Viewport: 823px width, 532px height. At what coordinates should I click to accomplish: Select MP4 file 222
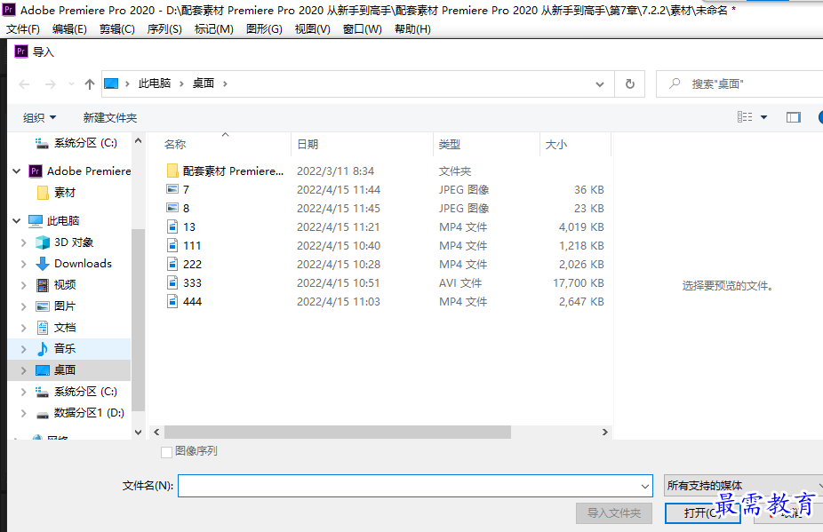click(192, 265)
